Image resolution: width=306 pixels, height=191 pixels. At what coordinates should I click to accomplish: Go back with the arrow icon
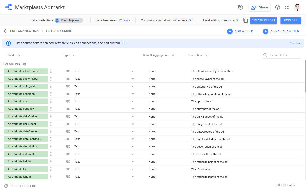5,31
